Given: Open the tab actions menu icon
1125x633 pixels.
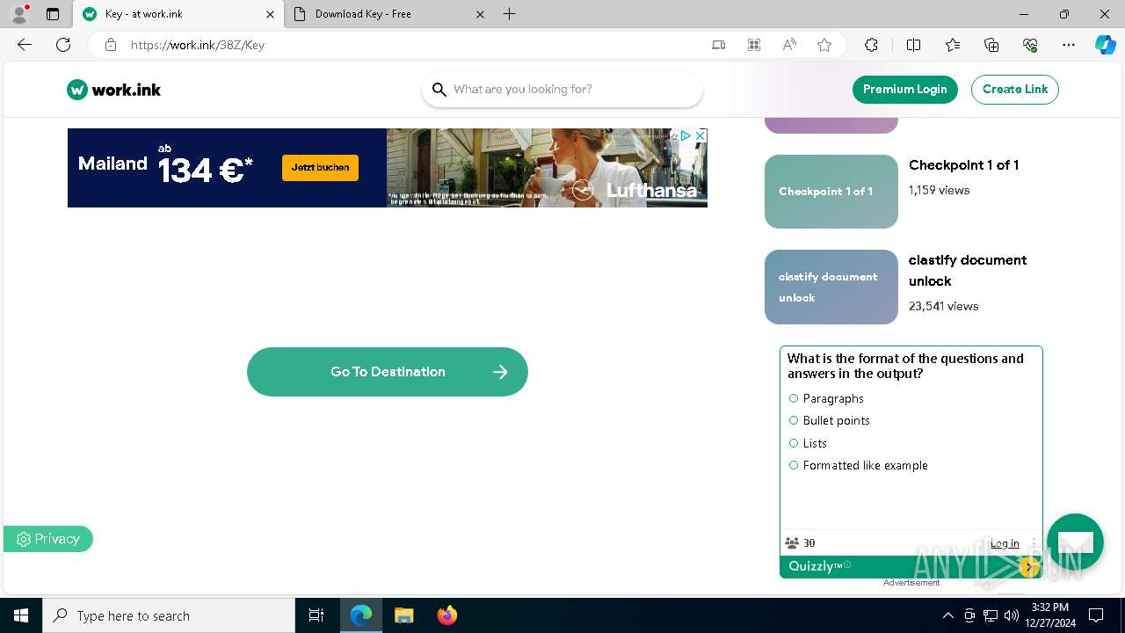Looking at the screenshot, I should (x=53, y=14).
